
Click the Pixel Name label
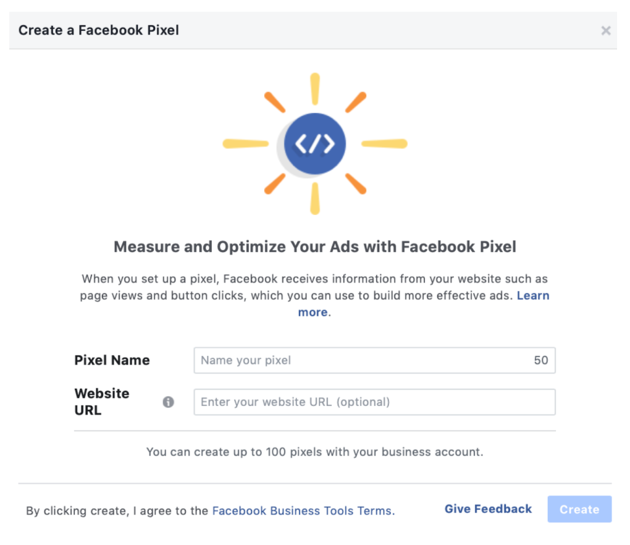click(x=112, y=360)
